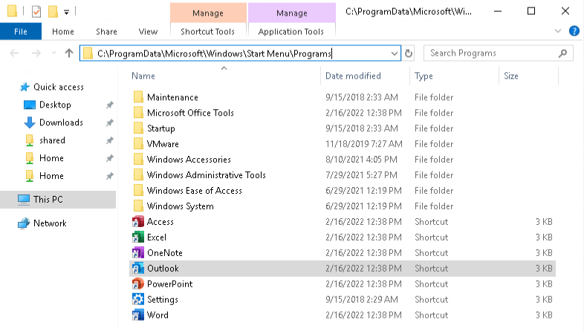
Task: Switch to the Home ribbon tab
Action: click(63, 32)
